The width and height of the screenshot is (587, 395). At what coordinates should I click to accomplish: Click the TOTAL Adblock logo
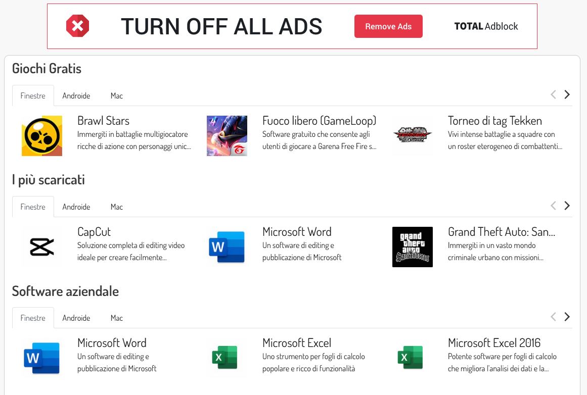coord(486,26)
